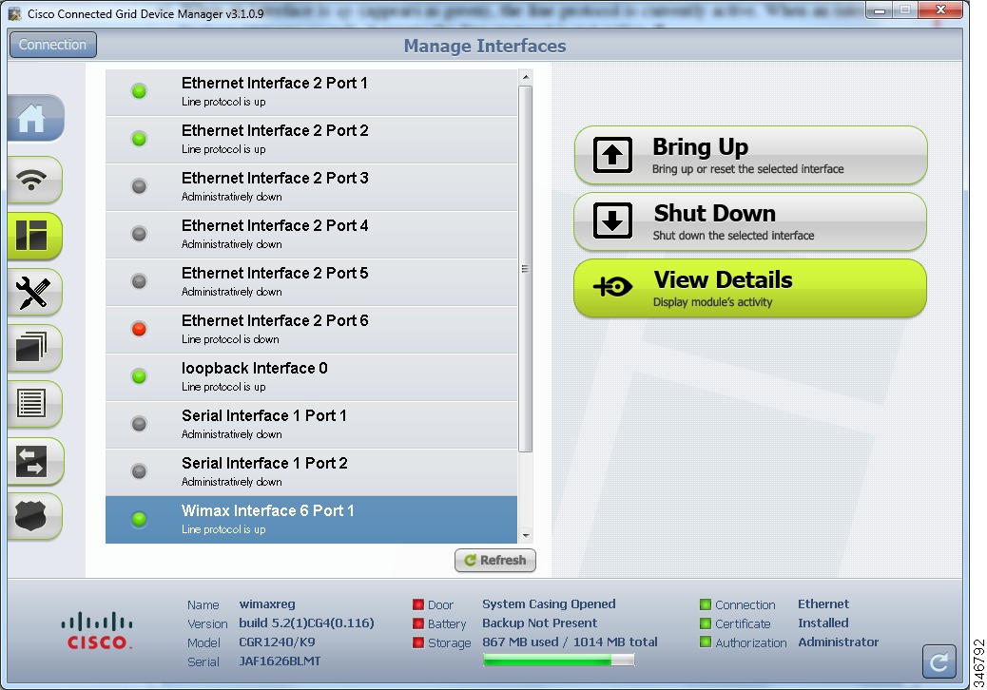Select Serial Interface 1 Port 2 row

click(312, 471)
